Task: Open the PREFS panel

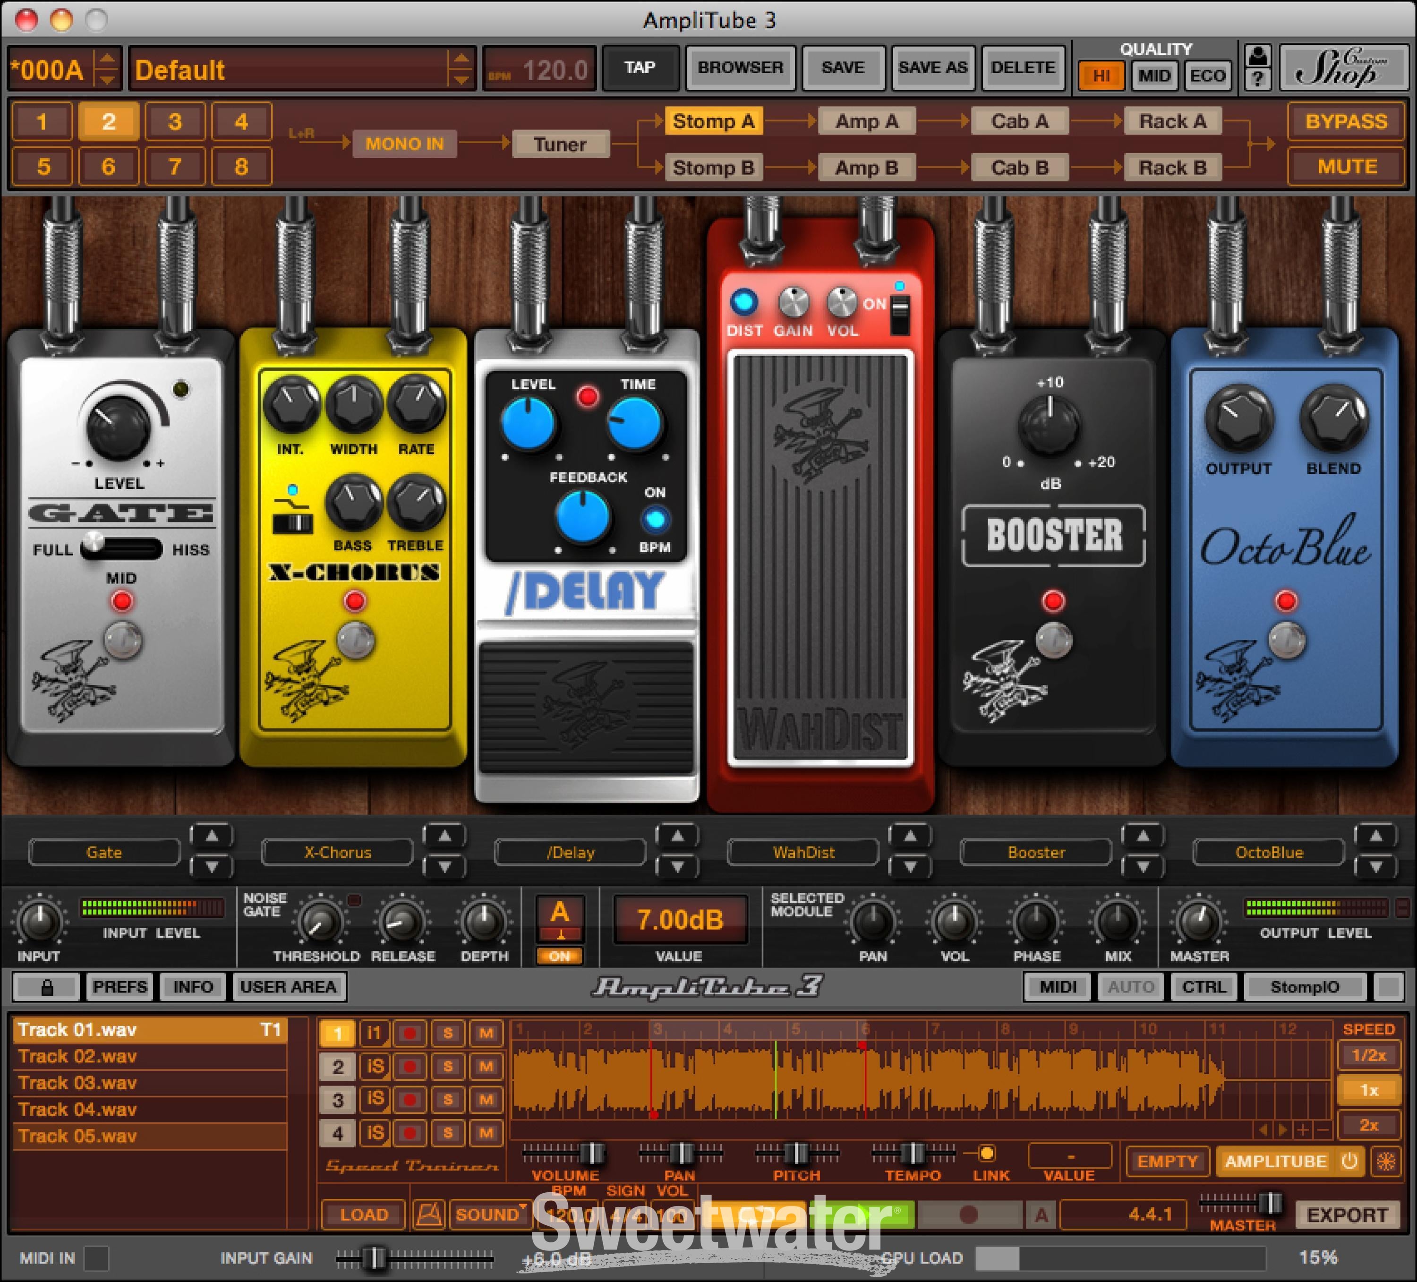Action: (x=120, y=987)
